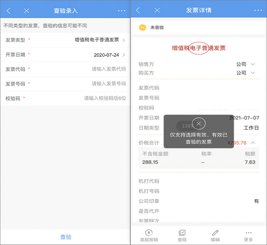The image size is (267, 245).
Task: Click the 公司印章 value 有
Action: tap(256, 201)
